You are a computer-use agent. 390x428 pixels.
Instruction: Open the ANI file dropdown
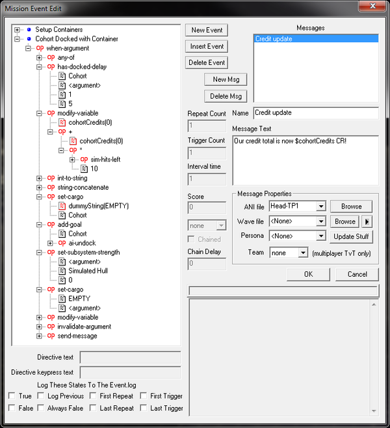click(x=320, y=207)
